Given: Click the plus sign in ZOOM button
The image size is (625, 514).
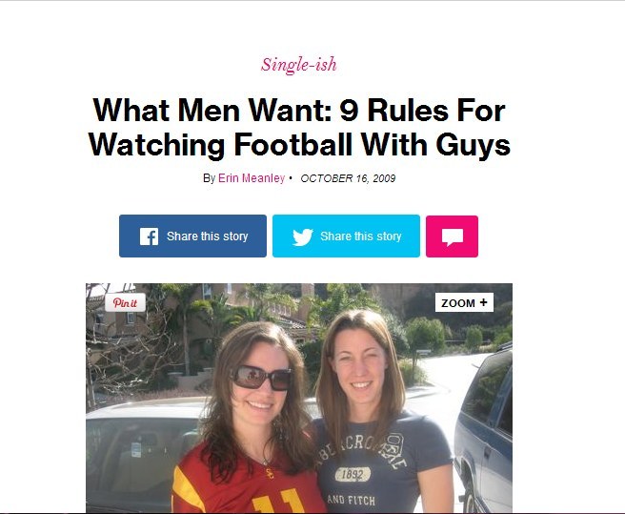Looking at the screenshot, I should [483, 302].
